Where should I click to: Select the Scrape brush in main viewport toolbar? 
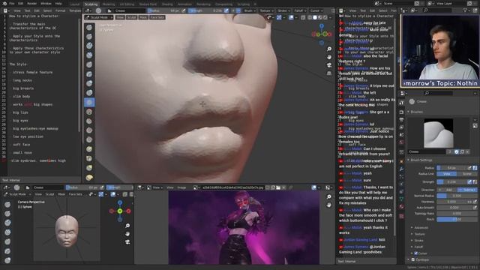pos(89,139)
